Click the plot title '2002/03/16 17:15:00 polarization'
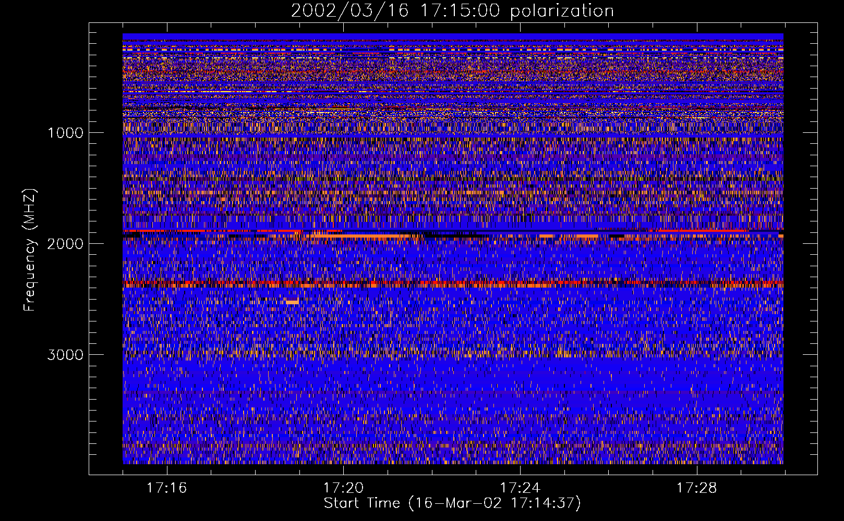Screen dimensions: 844x521 click(452, 11)
